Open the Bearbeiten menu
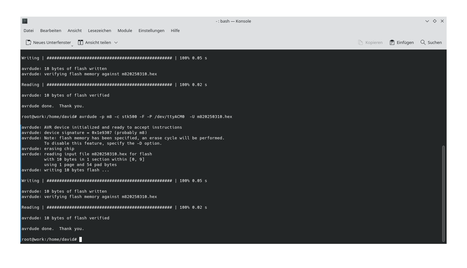The height and width of the screenshot is (268, 467). [x=50, y=30]
